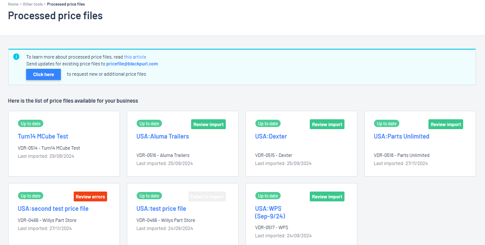The width and height of the screenshot is (485, 245).
Task: Review import for Dexter
Action: tap(327, 124)
